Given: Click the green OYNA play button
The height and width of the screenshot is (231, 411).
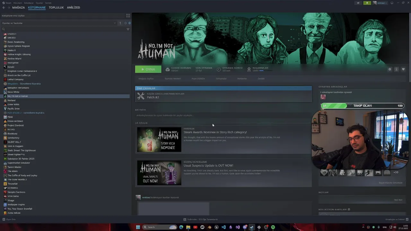Looking at the screenshot, I should 148,69.
